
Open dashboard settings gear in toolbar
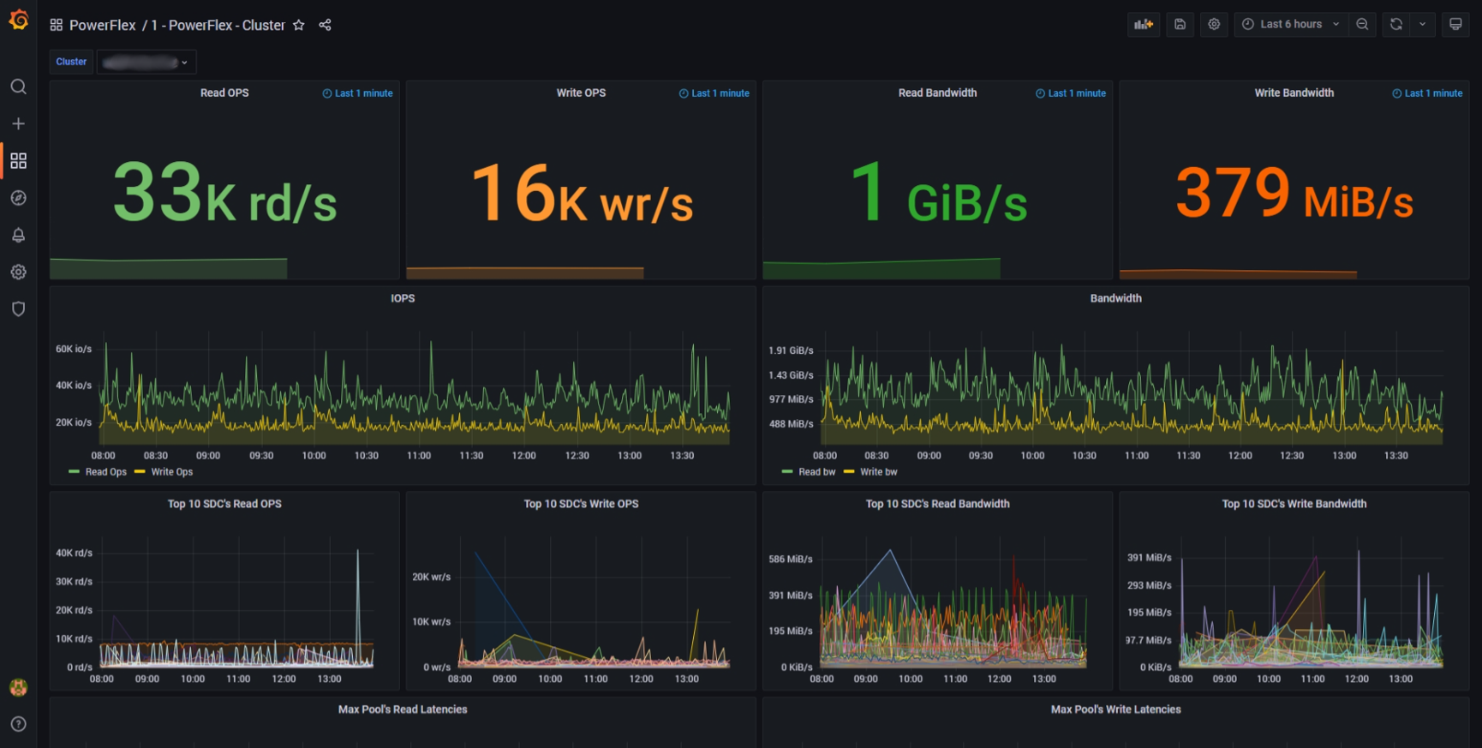(1214, 24)
